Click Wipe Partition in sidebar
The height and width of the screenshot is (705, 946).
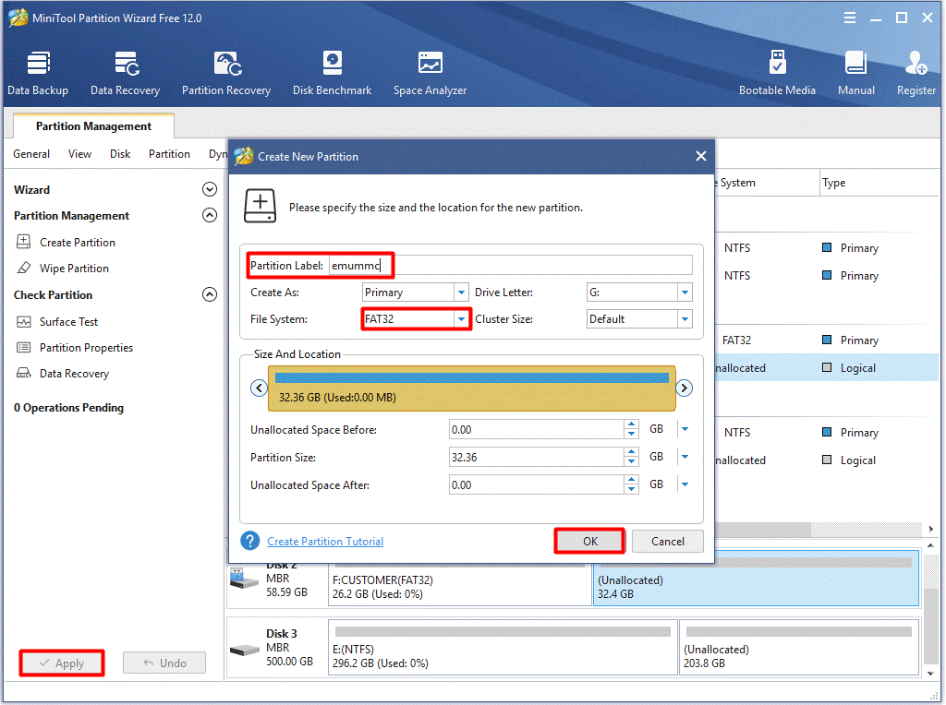click(74, 269)
